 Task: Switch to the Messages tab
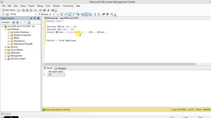(60, 68)
